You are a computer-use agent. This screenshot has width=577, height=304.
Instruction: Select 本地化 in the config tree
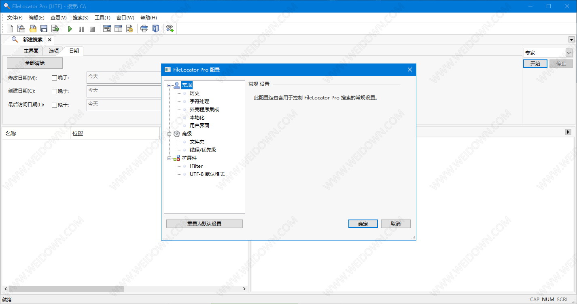197,118
